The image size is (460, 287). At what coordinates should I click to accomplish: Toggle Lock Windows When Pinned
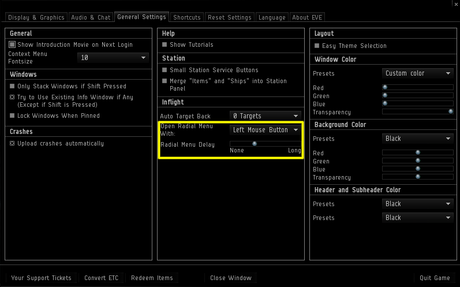pos(12,115)
